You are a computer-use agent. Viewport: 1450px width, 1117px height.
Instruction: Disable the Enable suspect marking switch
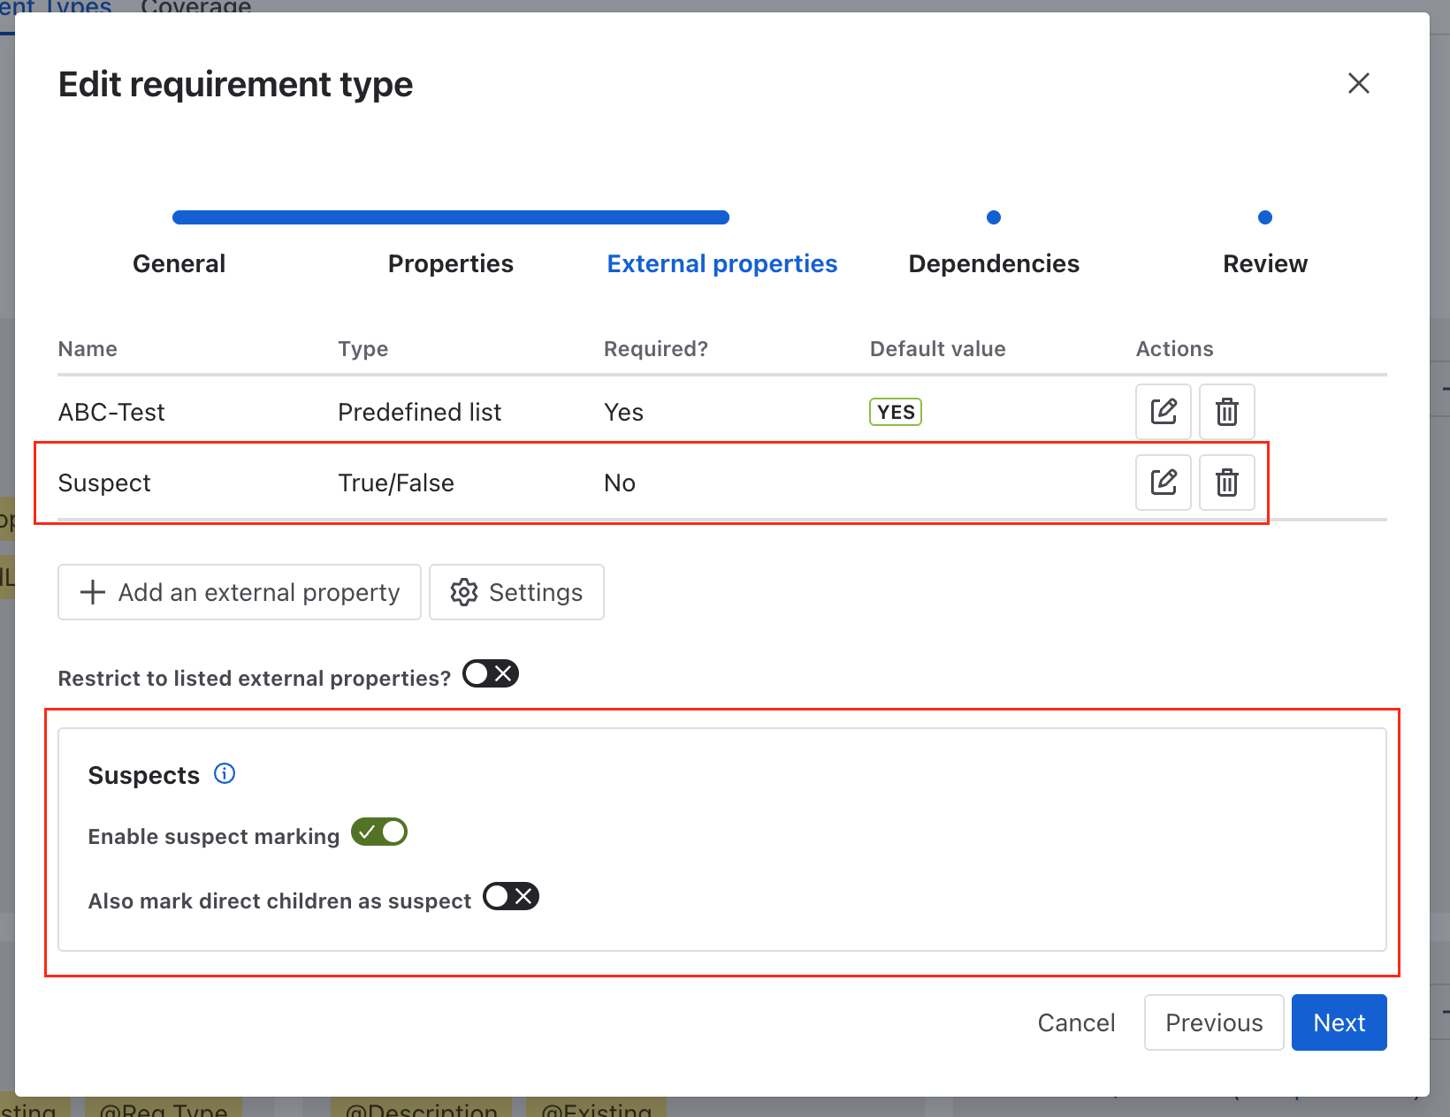(x=379, y=832)
